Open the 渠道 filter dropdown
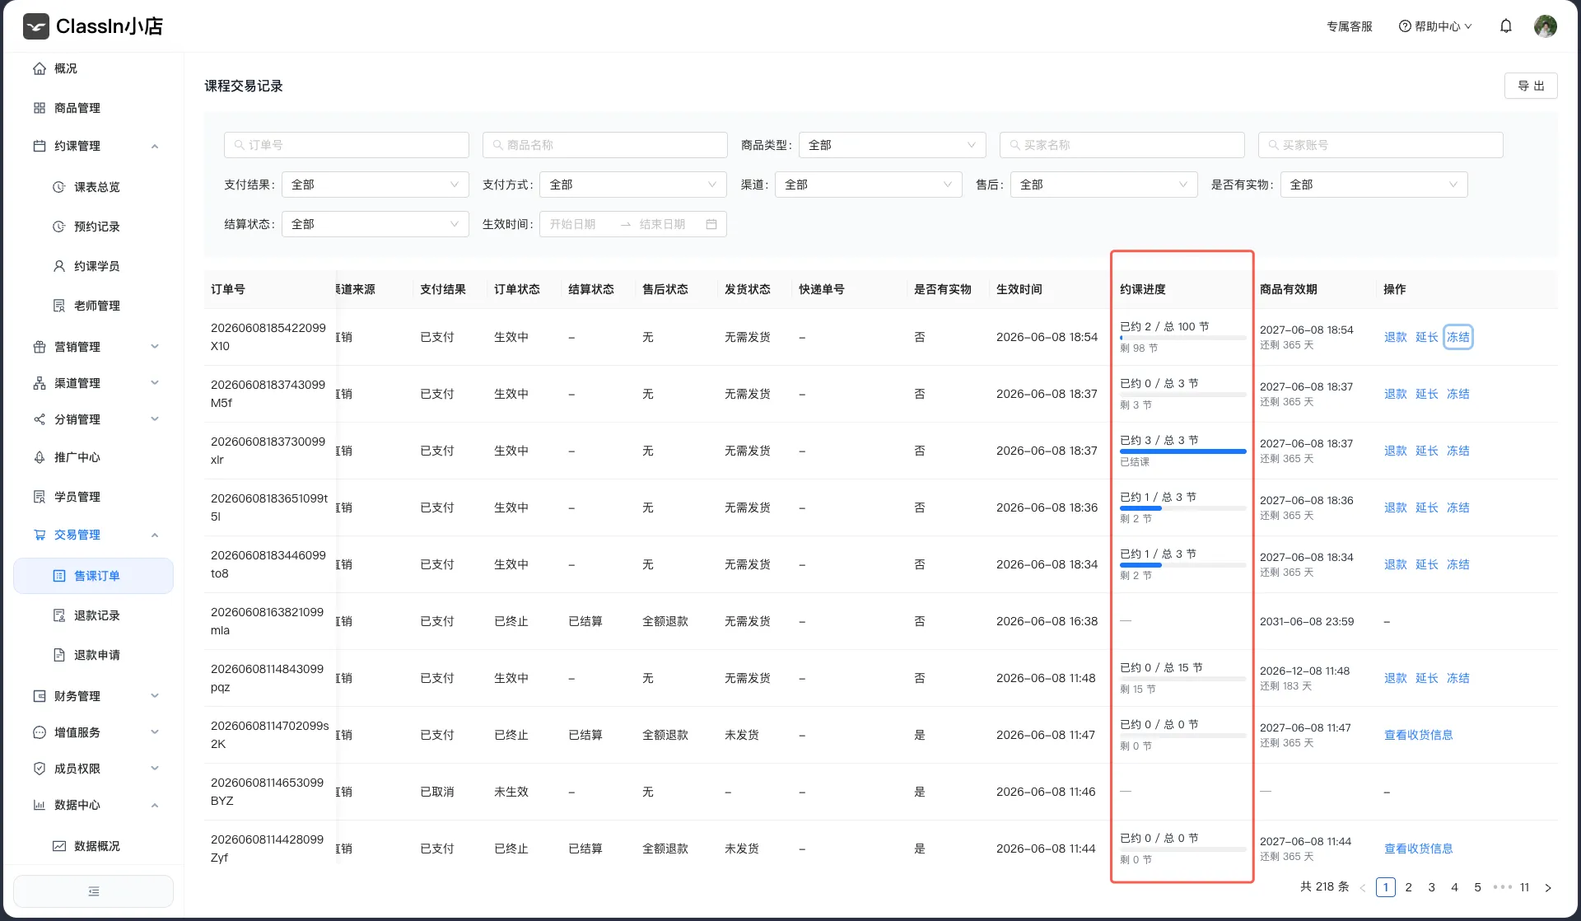This screenshot has width=1581, height=921. [869, 185]
